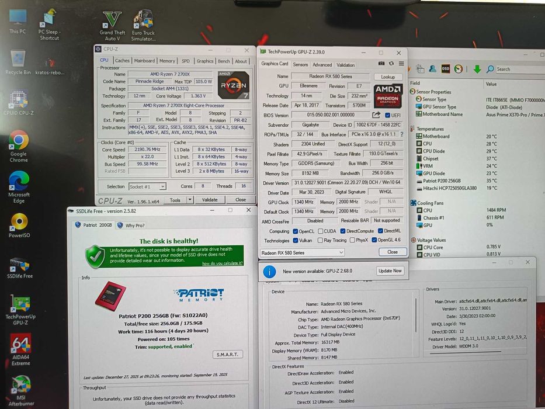Toggle the Ray Tracing checkbox
545x409 pixels.
pyautogui.click(x=321, y=240)
